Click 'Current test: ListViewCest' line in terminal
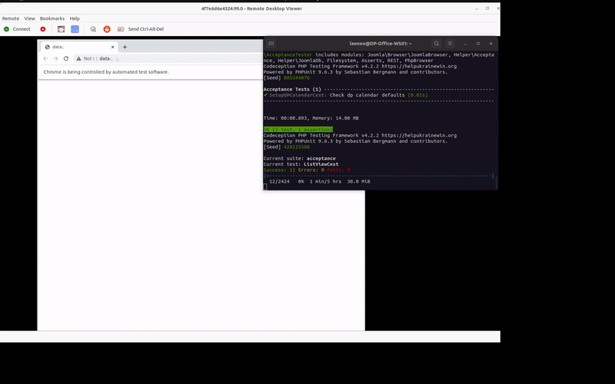 pyautogui.click(x=301, y=164)
